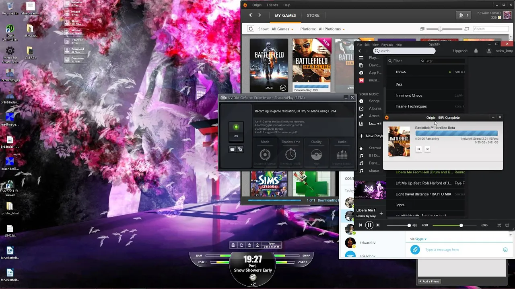
Task: Pause Battlefield Hardline Beta download
Action: [x=418, y=149]
